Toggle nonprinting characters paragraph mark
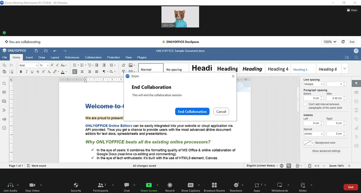Screen dimensions: 361x193 click(x=104, y=72)
